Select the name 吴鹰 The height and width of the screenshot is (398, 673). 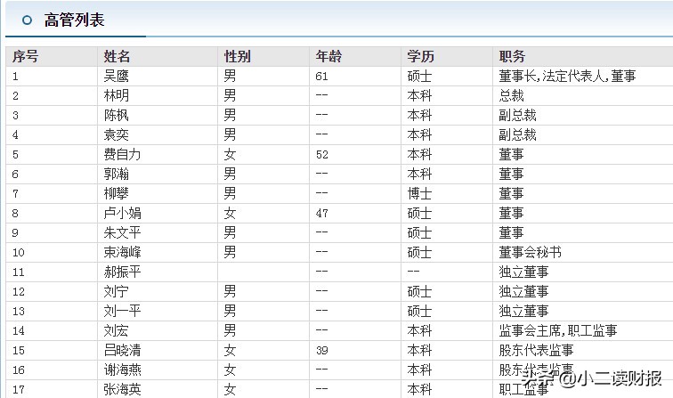click(117, 76)
